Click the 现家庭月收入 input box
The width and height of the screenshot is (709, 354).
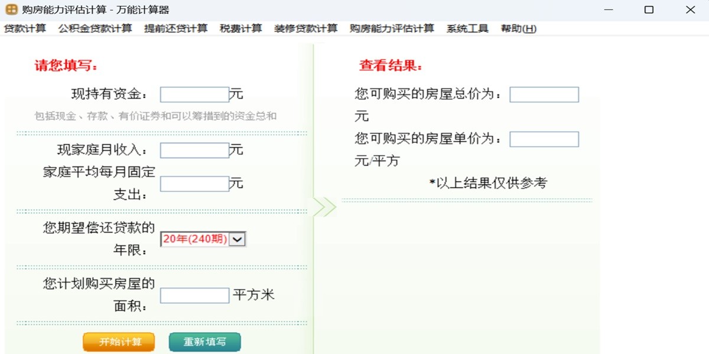[194, 150]
